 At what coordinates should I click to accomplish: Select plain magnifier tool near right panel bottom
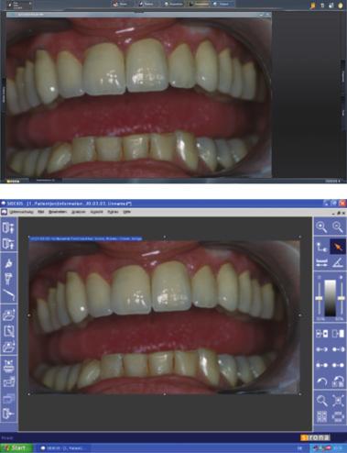click(321, 401)
